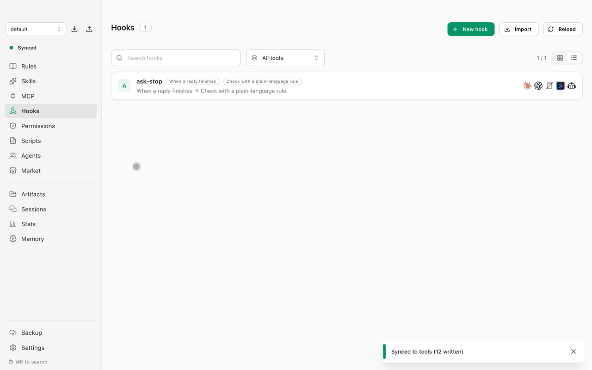Dismiss the Synced to tools notification
Screen dimensions: 592x370
[573, 351]
